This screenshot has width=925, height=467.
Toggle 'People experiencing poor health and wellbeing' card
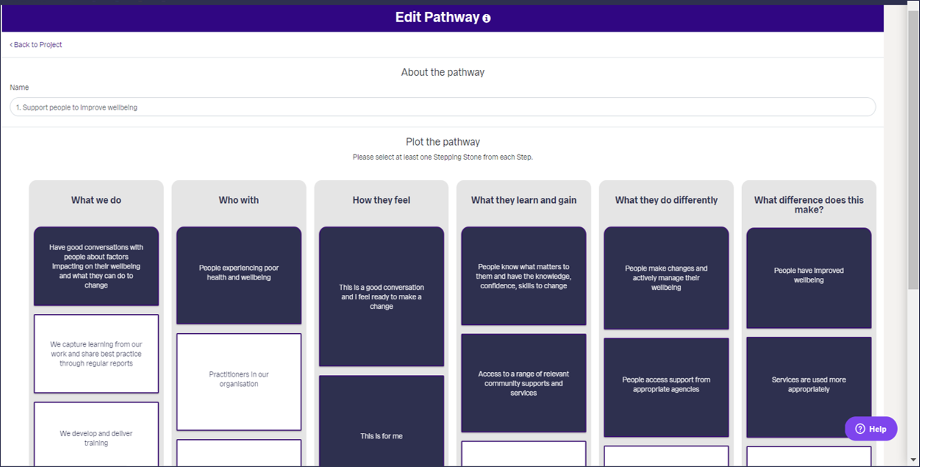pos(239,275)
